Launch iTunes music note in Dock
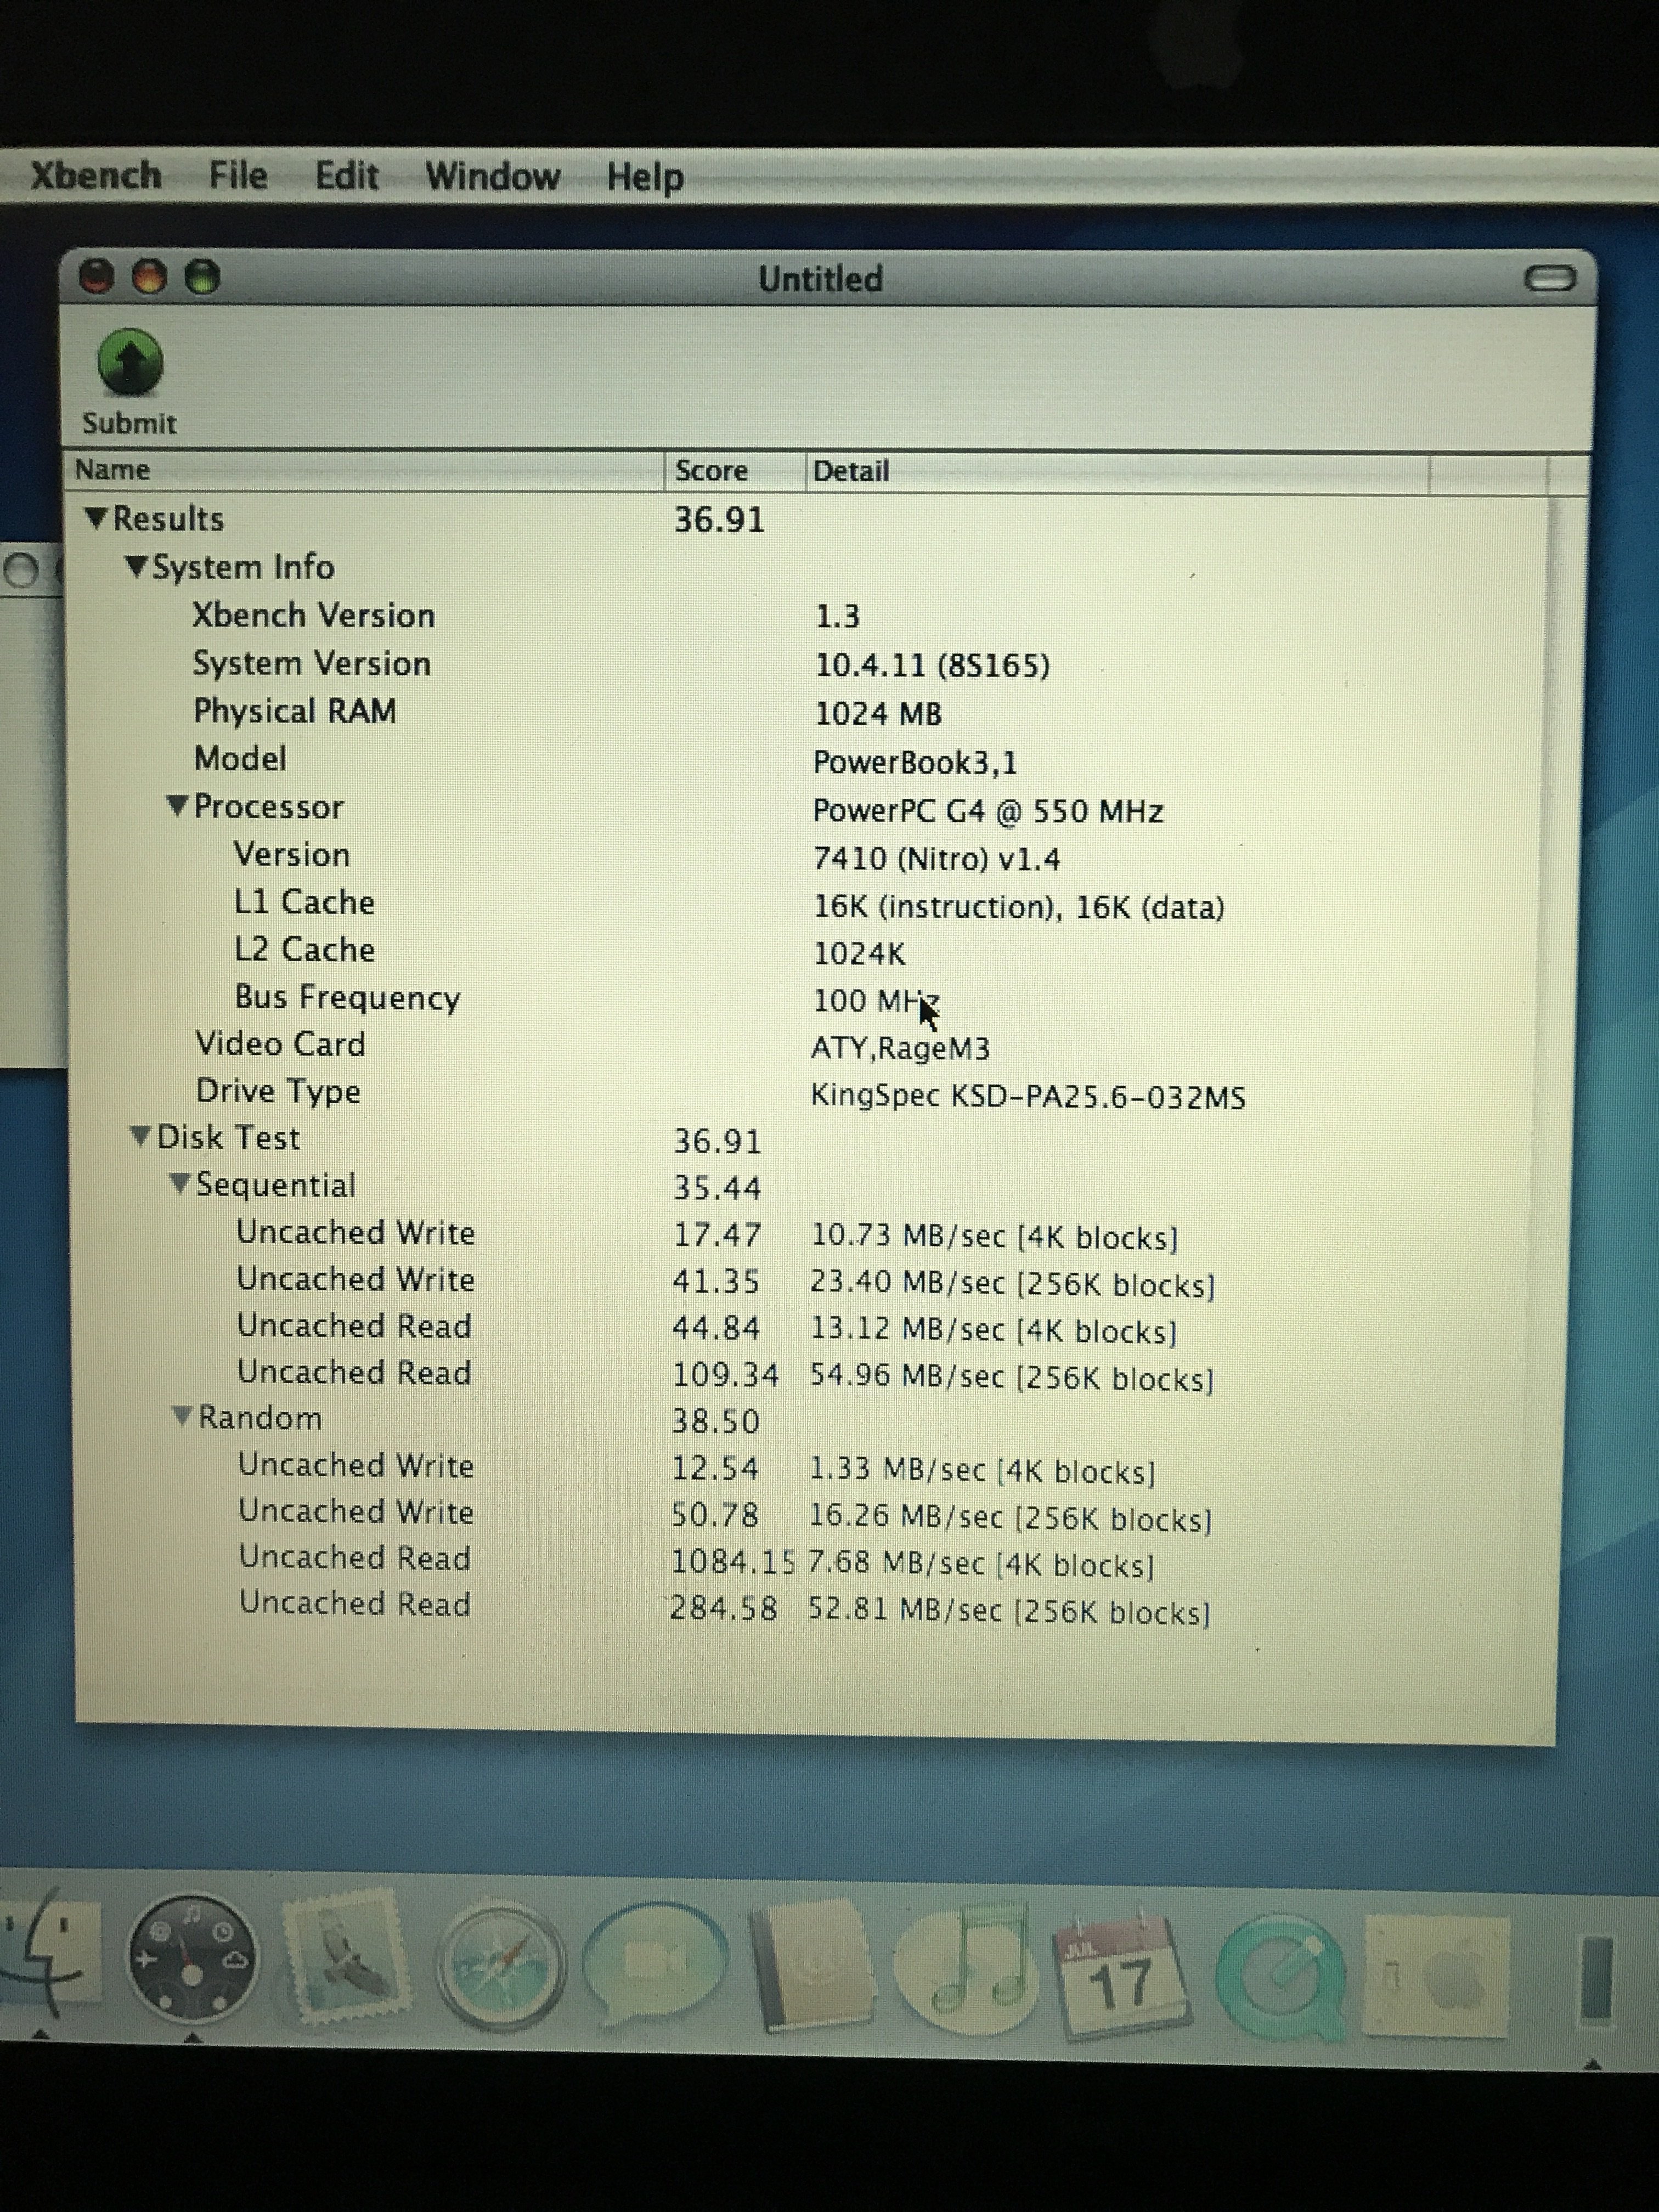 (x=966, y=1970)
